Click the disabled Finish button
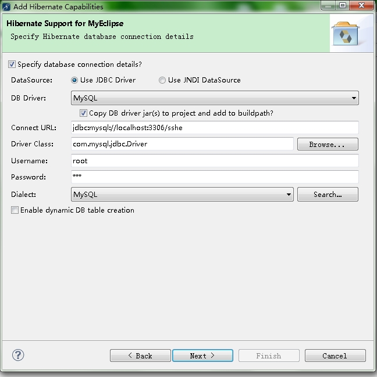Screen dimensions: 377x377 click(269, 356)
